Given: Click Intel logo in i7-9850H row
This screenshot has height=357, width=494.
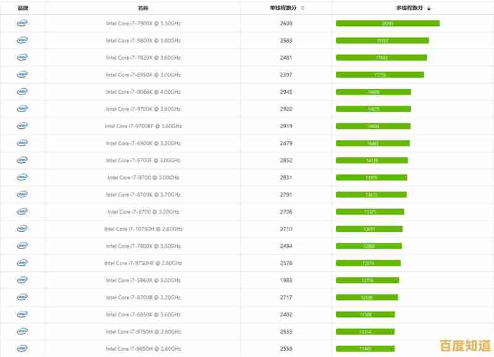Looking at the screenshot, I should (22, 348).
